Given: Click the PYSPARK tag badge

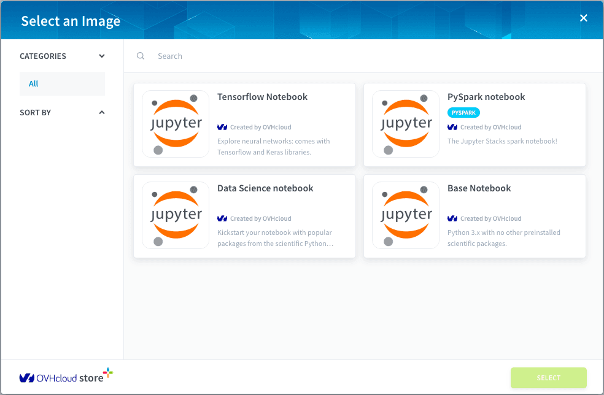Looking at the screenshot, I should tap(463, 113).
